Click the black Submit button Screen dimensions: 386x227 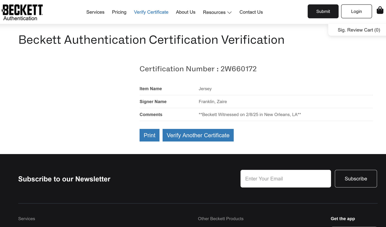tap(323, 11)
